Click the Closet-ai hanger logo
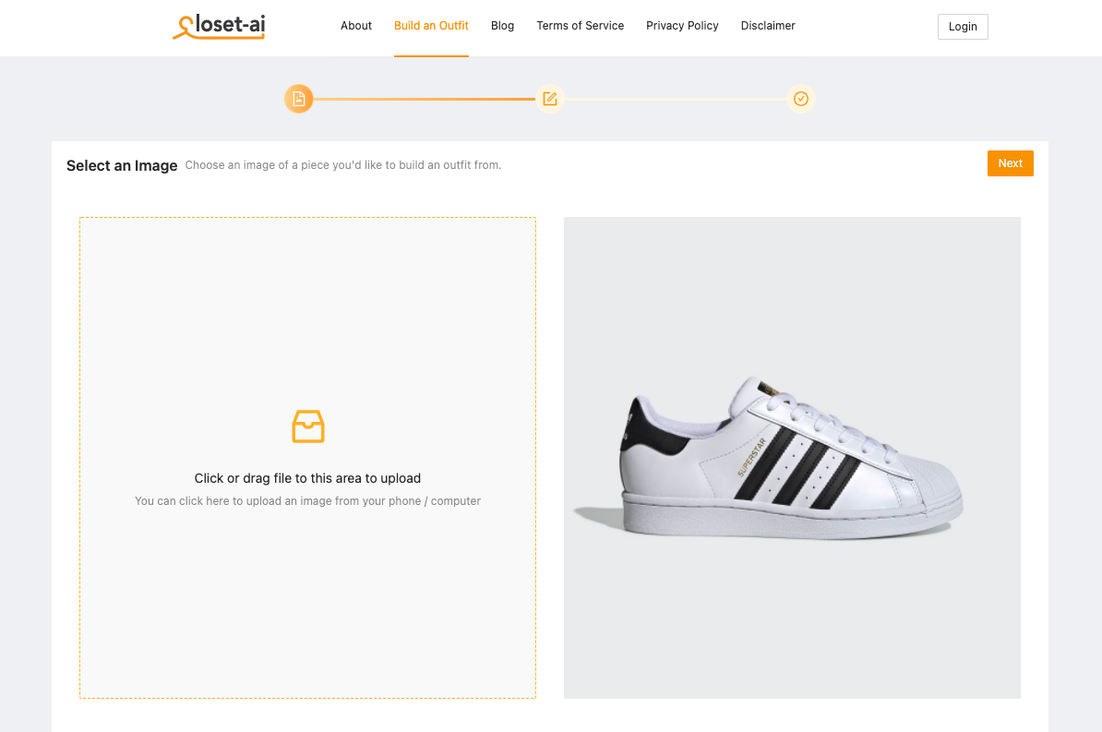This screenshot has width=1102, height=732. point(219,26)
